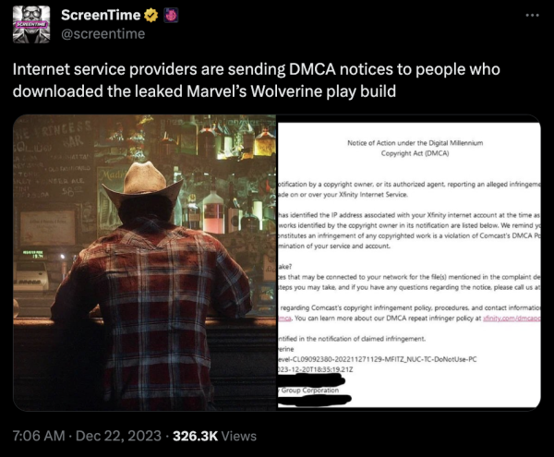Viewport: 554px width, 457px height.
Task: Click the Group Corporation text line
Action: [308, 391]
